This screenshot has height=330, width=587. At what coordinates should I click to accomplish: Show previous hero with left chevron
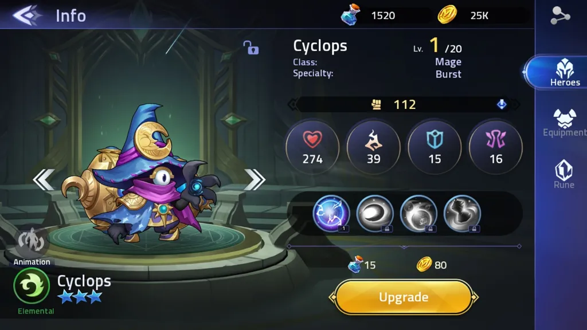pyautogui.click(x=44, y=179)
